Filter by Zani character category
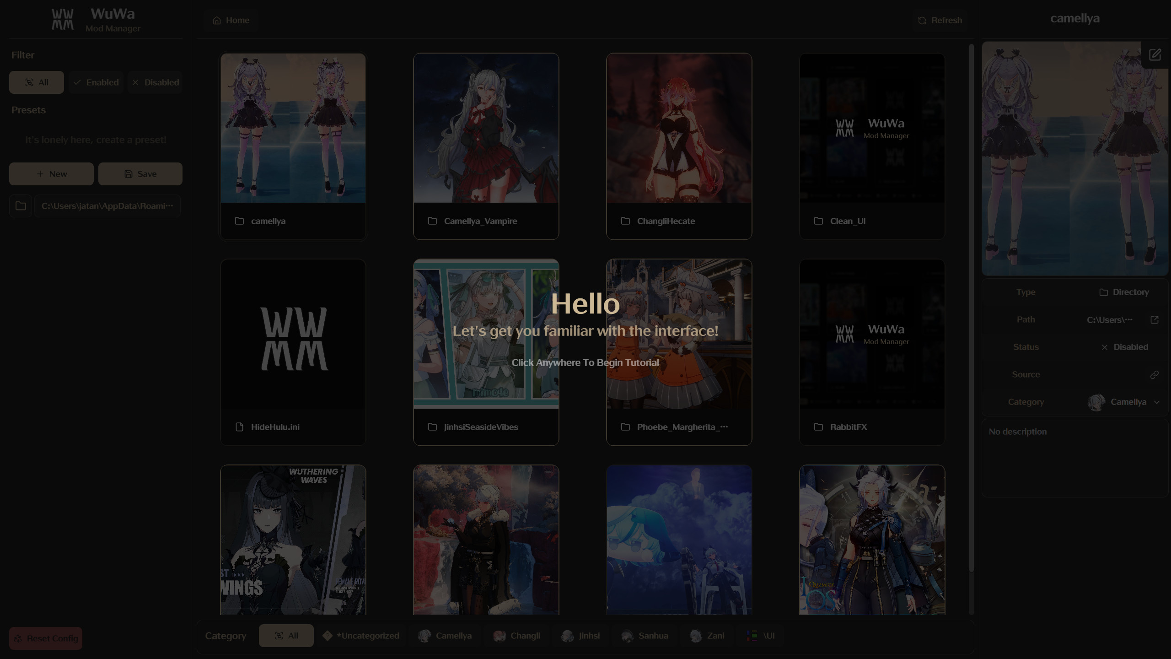 707,636
